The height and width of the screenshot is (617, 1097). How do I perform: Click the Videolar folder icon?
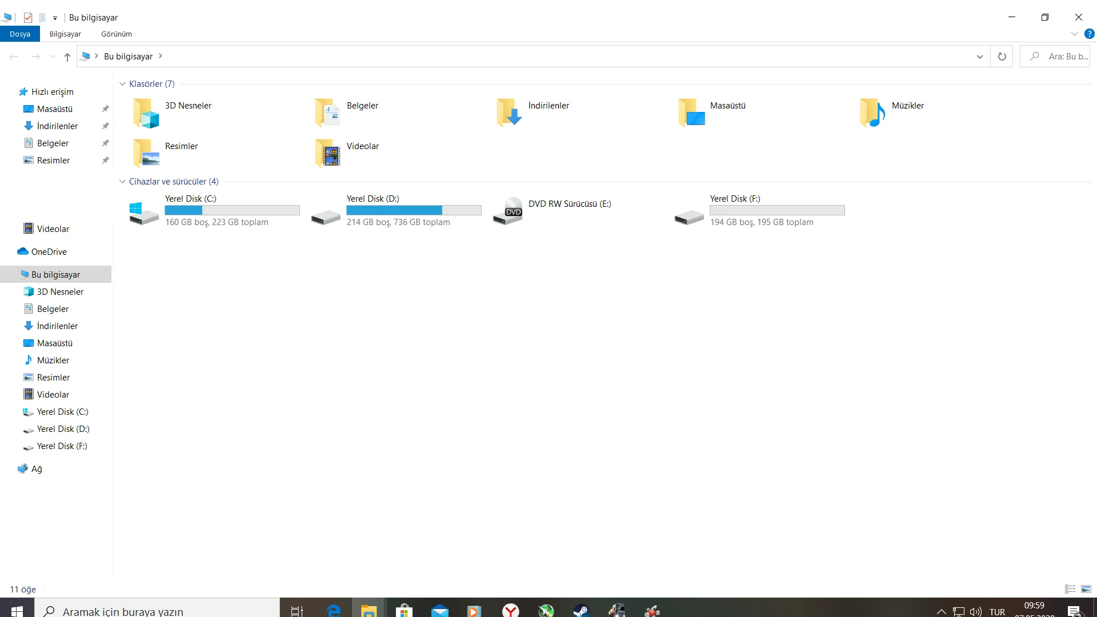327,153
